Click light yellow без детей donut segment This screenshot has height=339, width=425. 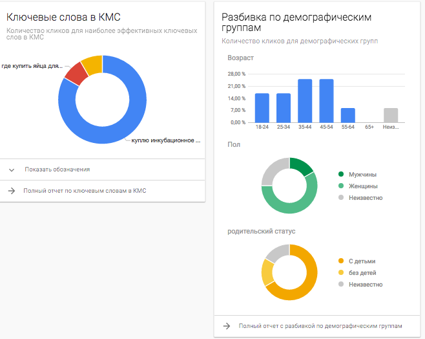[x=267, y=272]
